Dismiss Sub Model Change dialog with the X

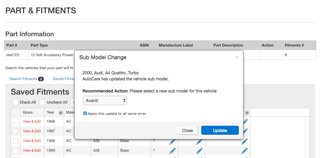[x=237, y=57]
